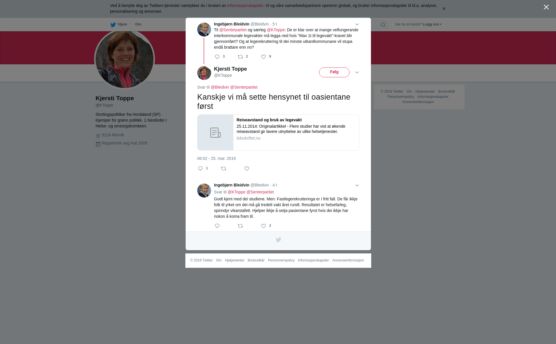
Task: Click Kjersti Toppe's large profile photo
Action: pyautogui.click(x=125, y=59)
